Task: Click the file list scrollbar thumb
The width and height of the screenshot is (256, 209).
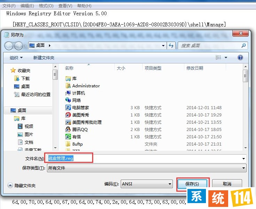Action: point(245,76)
